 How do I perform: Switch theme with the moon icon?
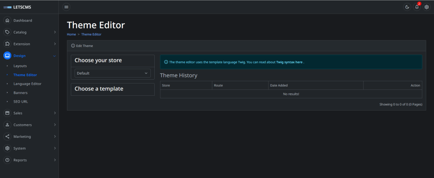(x=407, y=7)
